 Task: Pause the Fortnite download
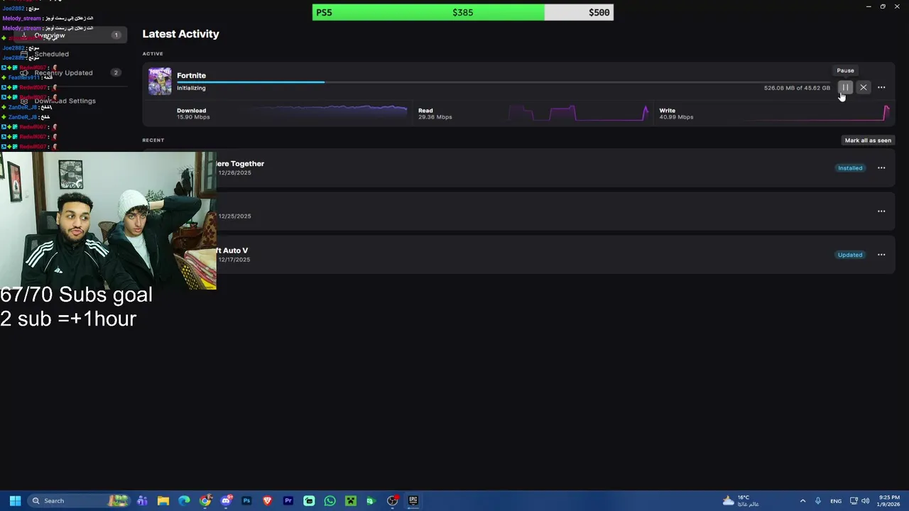pos(845,87)
